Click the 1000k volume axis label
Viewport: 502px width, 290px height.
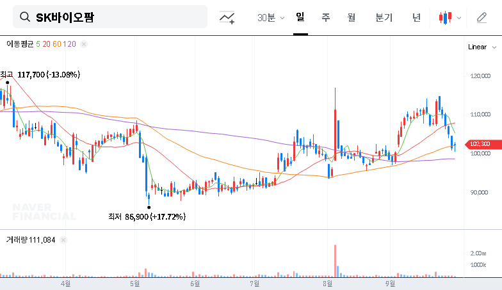pyautogui.click(x=478, y=265)
